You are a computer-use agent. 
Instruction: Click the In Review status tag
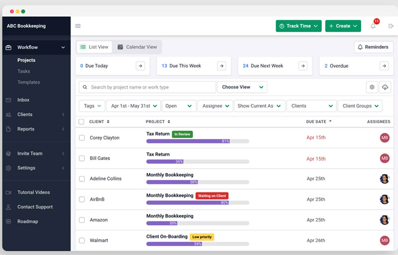(182, 134)
